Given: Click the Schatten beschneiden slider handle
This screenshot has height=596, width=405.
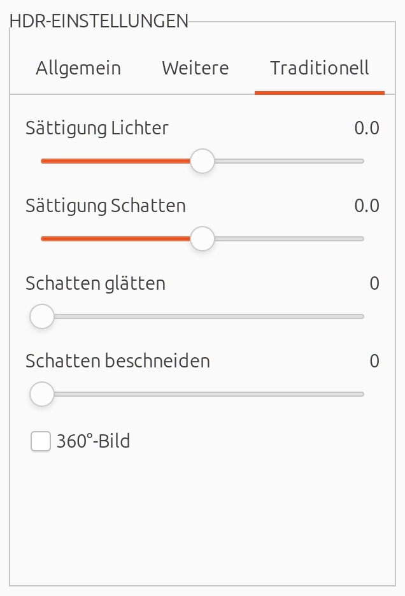Looking at the screenshot, I should pos(42,394).
